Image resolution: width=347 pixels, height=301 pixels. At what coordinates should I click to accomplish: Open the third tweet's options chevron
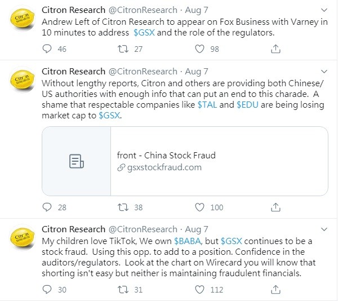pos(324,229)
